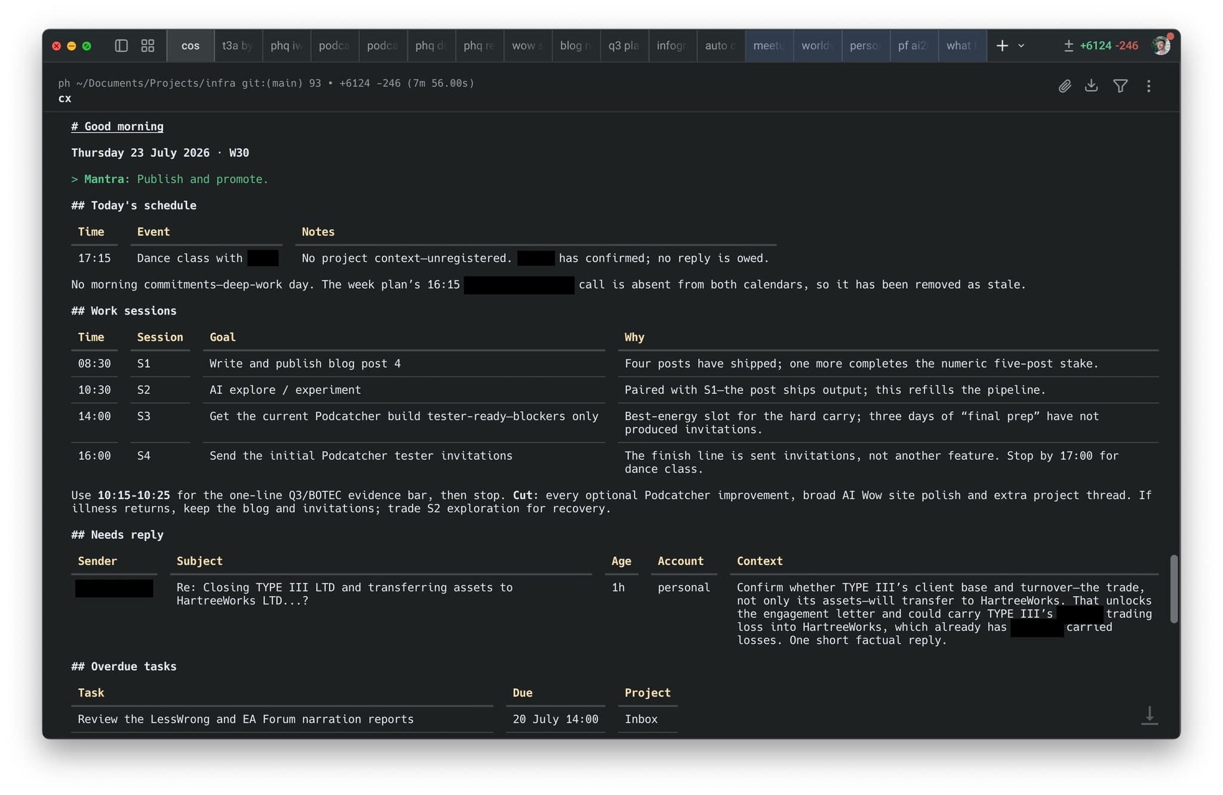Open the filter funnel icon

(x=1120, y=86)
